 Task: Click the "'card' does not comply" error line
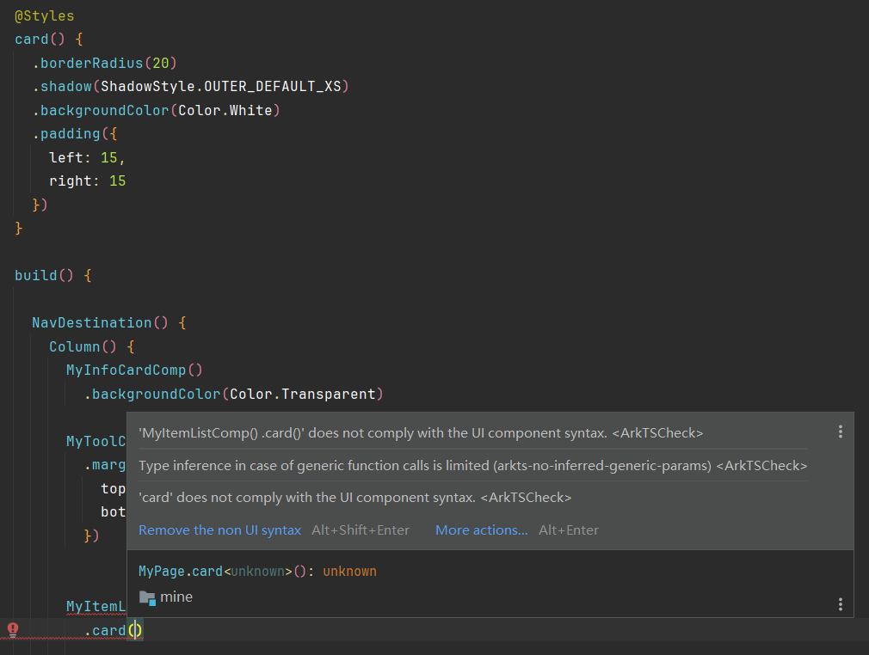pyautogui.click(x=354, y=498)
